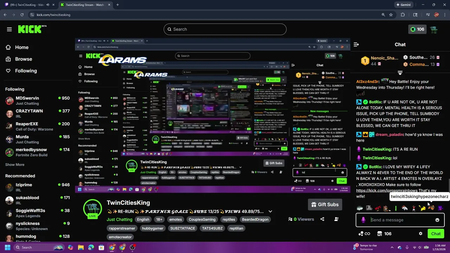Click the green Chat send button

pos(436,234)
